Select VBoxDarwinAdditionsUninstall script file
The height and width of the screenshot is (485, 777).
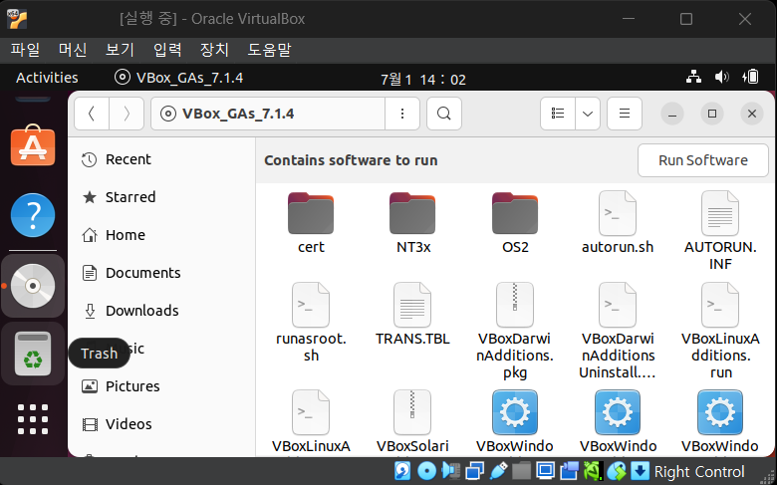click(618, 331)
